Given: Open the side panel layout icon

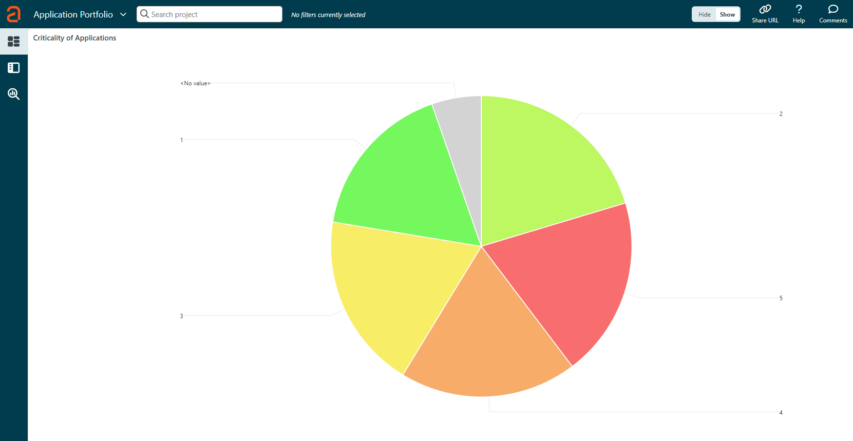Looking at the screenshot, I should tap(14, 68).
